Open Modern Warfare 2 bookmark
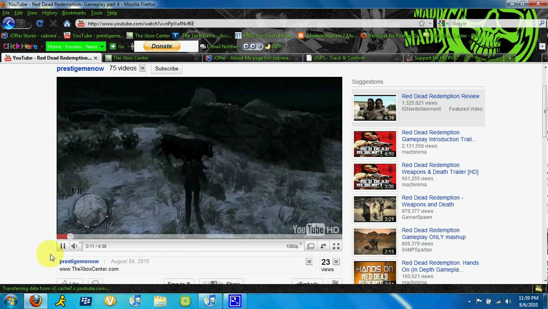 tap(328, 36)
